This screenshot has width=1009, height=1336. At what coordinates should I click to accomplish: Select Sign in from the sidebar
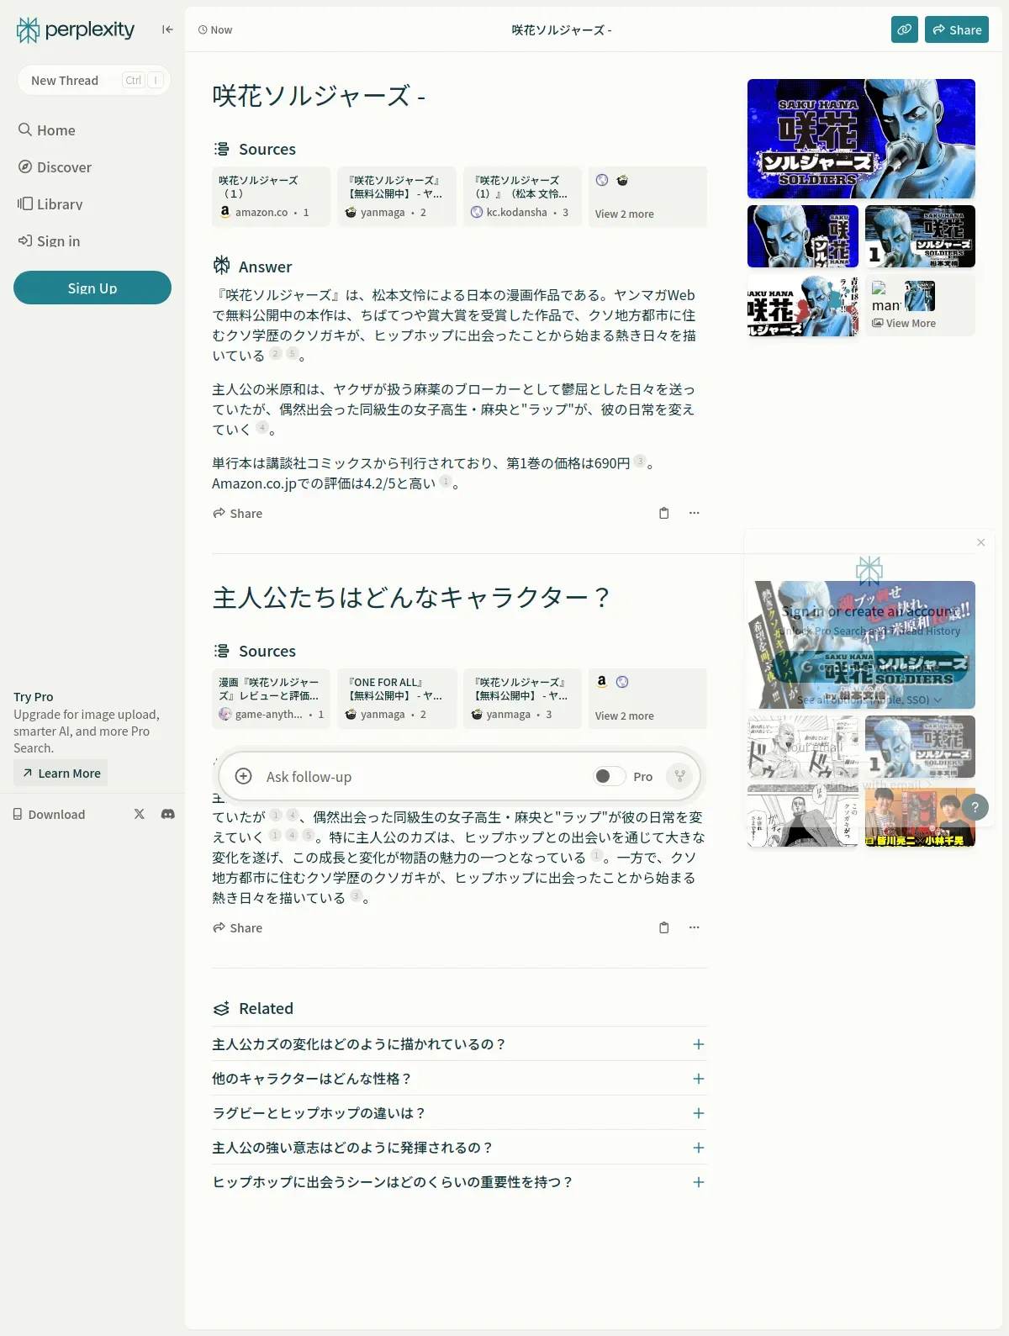click(x=50, y=241)
